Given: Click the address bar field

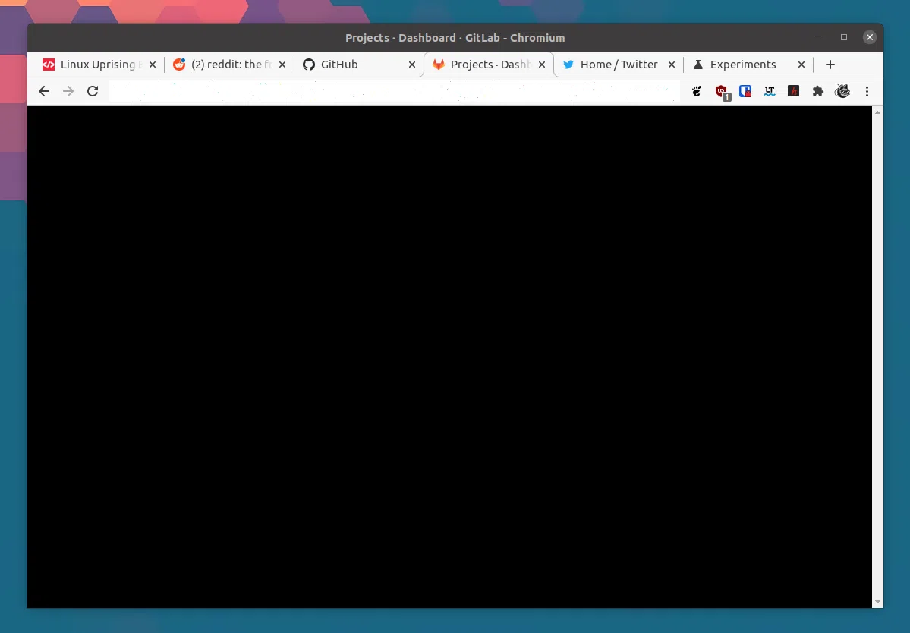Looking at the screenshot, I should click(x=395, y=91).
